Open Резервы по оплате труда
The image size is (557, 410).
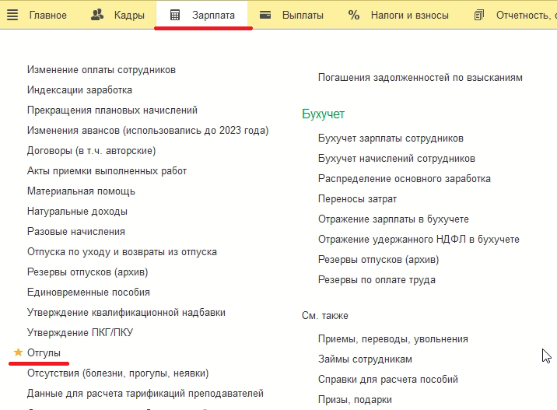(377, 280)
